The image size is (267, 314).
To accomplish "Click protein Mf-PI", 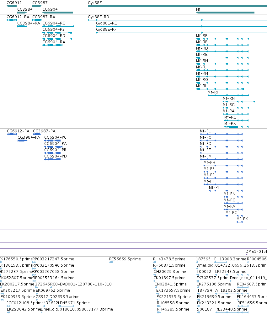I will point(214,188).
